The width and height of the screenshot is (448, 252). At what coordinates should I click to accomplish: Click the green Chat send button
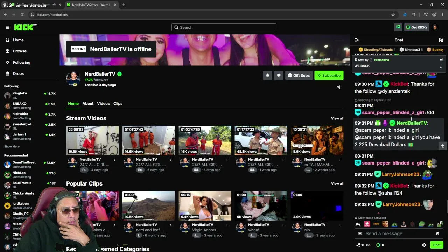(x=436, y=245)
